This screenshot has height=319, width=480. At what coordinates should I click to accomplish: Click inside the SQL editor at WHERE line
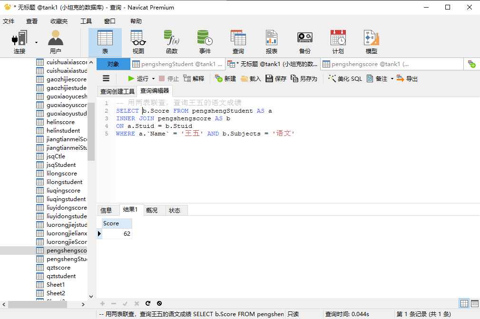point(205,134)
